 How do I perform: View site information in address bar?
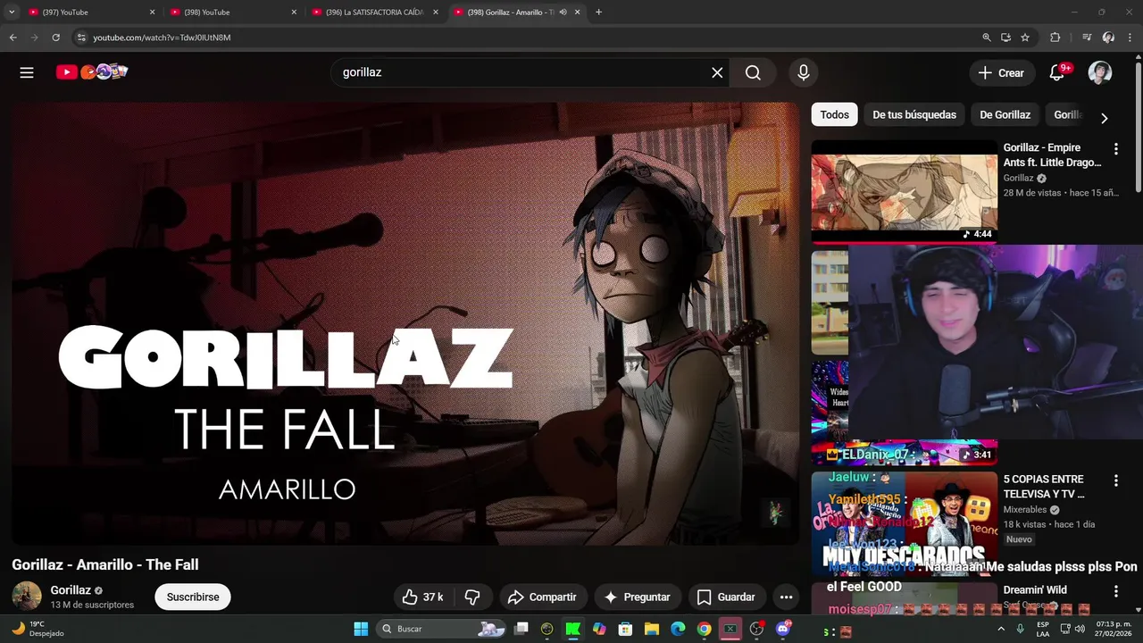[x=81, y=38]
